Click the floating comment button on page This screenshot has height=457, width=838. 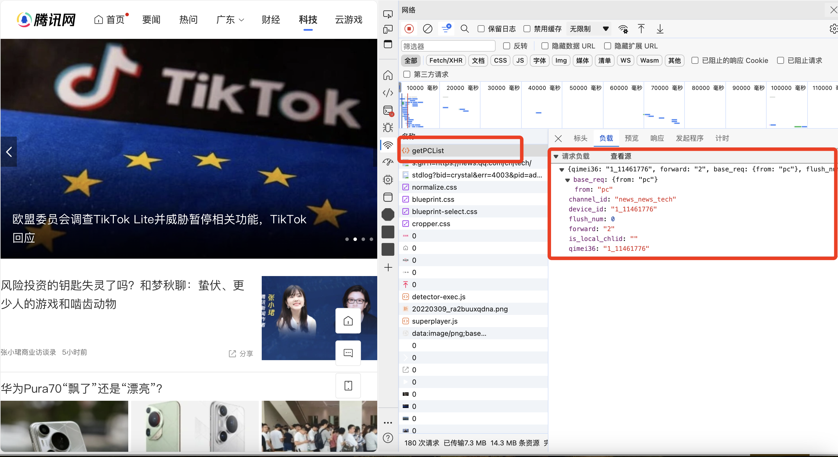(348, 353)
